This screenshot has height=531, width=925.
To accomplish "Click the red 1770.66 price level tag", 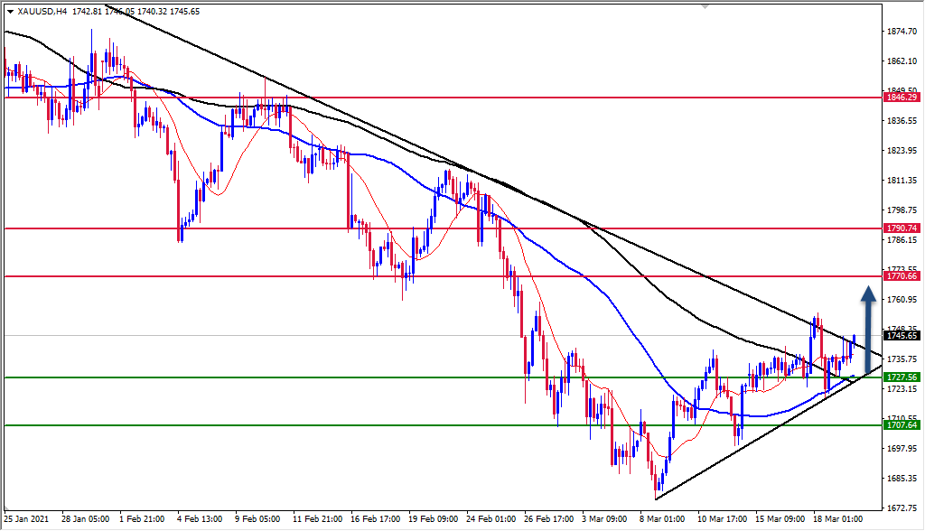I will [902, 276].
